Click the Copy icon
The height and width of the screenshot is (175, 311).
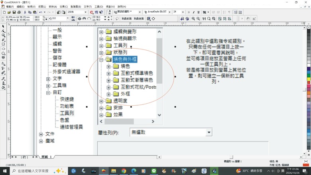30,12
